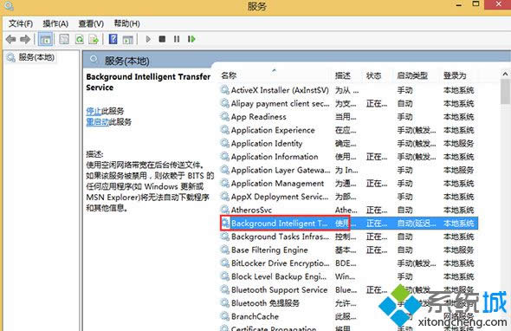
Task: Click the Back arrow toolbar icon
Action: point(10,40)
